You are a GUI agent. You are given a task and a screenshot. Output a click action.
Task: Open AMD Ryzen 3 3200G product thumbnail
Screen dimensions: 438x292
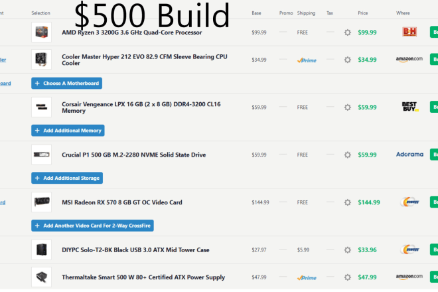(41, 32)
